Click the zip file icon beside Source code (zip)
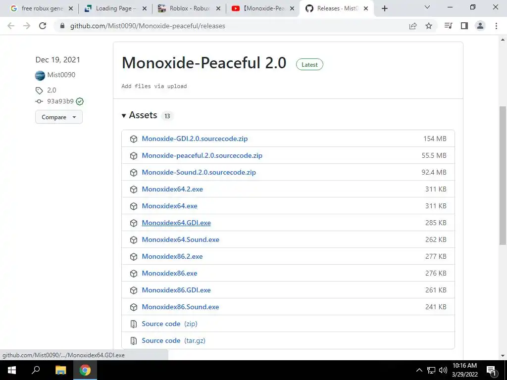507x380 pixels. pos(134,324)
